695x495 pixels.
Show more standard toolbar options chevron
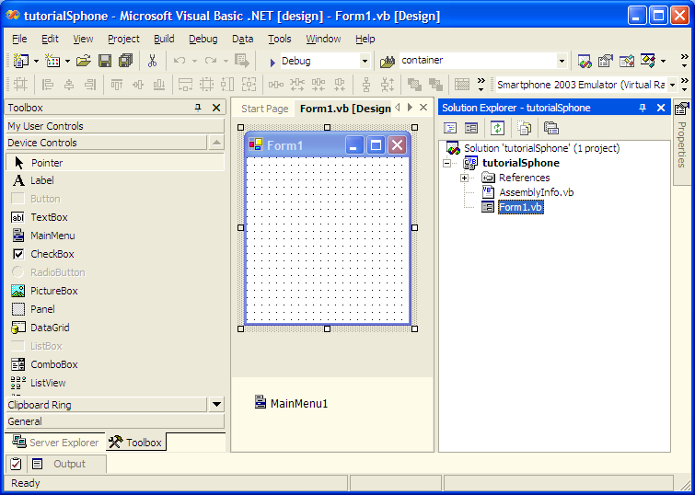[684, 61]
